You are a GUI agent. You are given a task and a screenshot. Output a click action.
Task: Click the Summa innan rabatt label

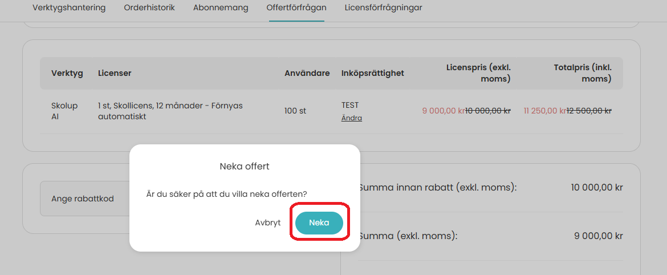(438, 187)
